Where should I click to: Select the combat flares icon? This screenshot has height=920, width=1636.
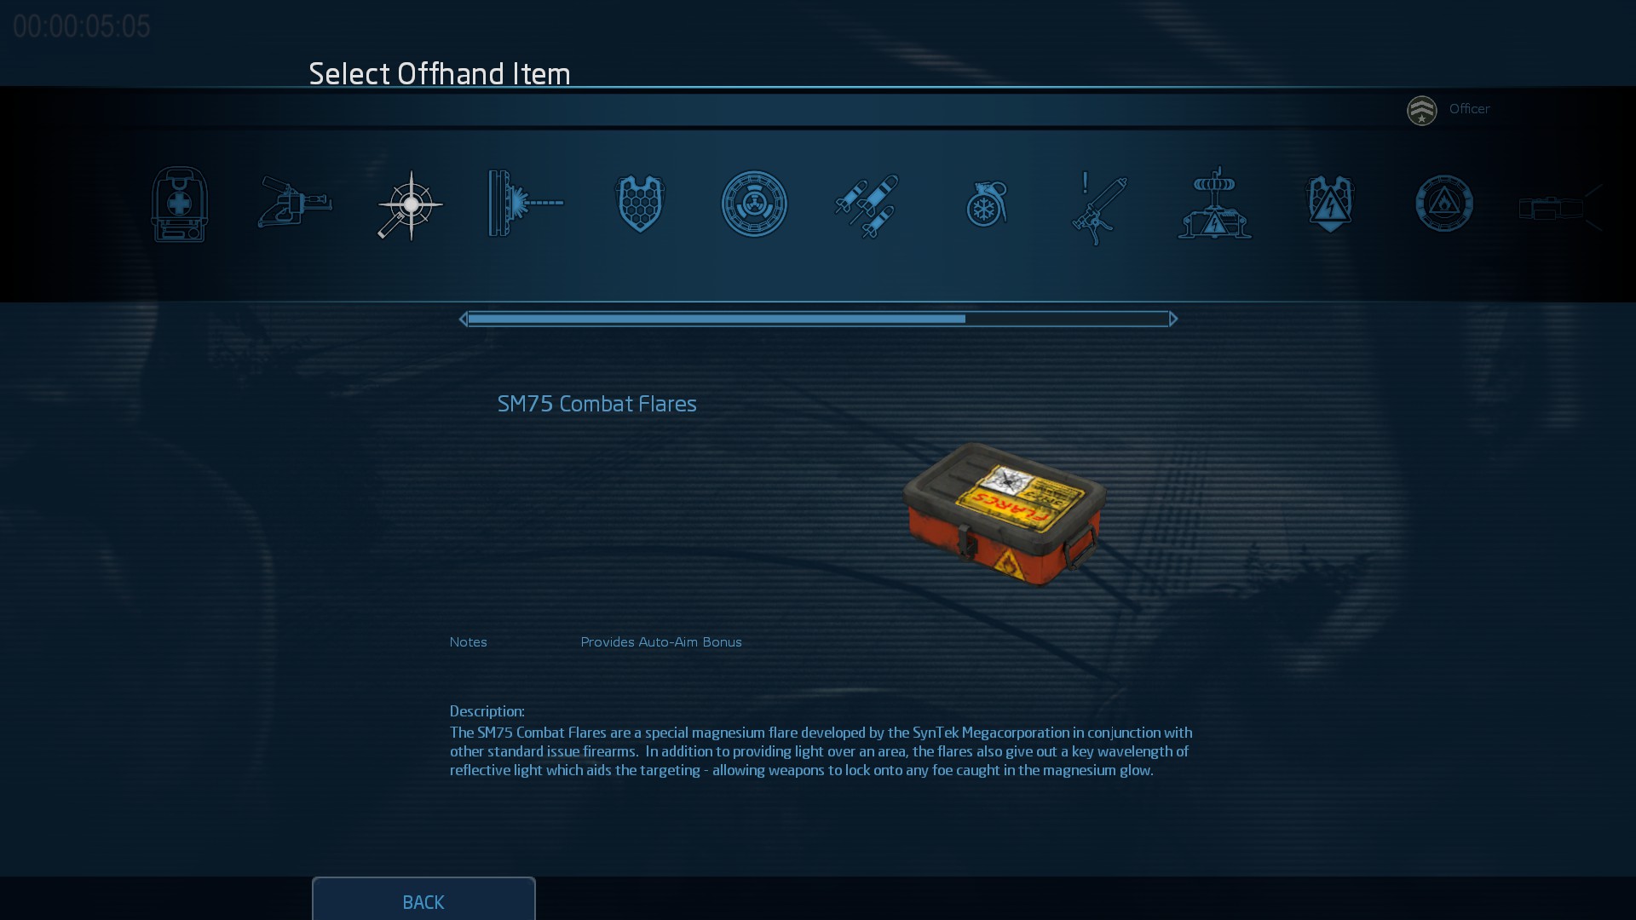click(410, 205)
